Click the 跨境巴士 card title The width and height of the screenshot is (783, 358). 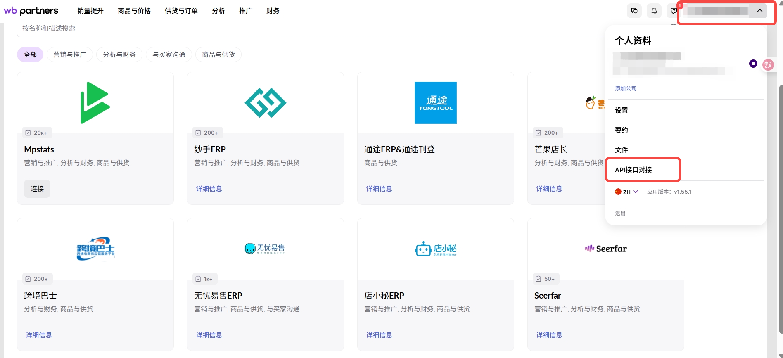click(40, 296)
